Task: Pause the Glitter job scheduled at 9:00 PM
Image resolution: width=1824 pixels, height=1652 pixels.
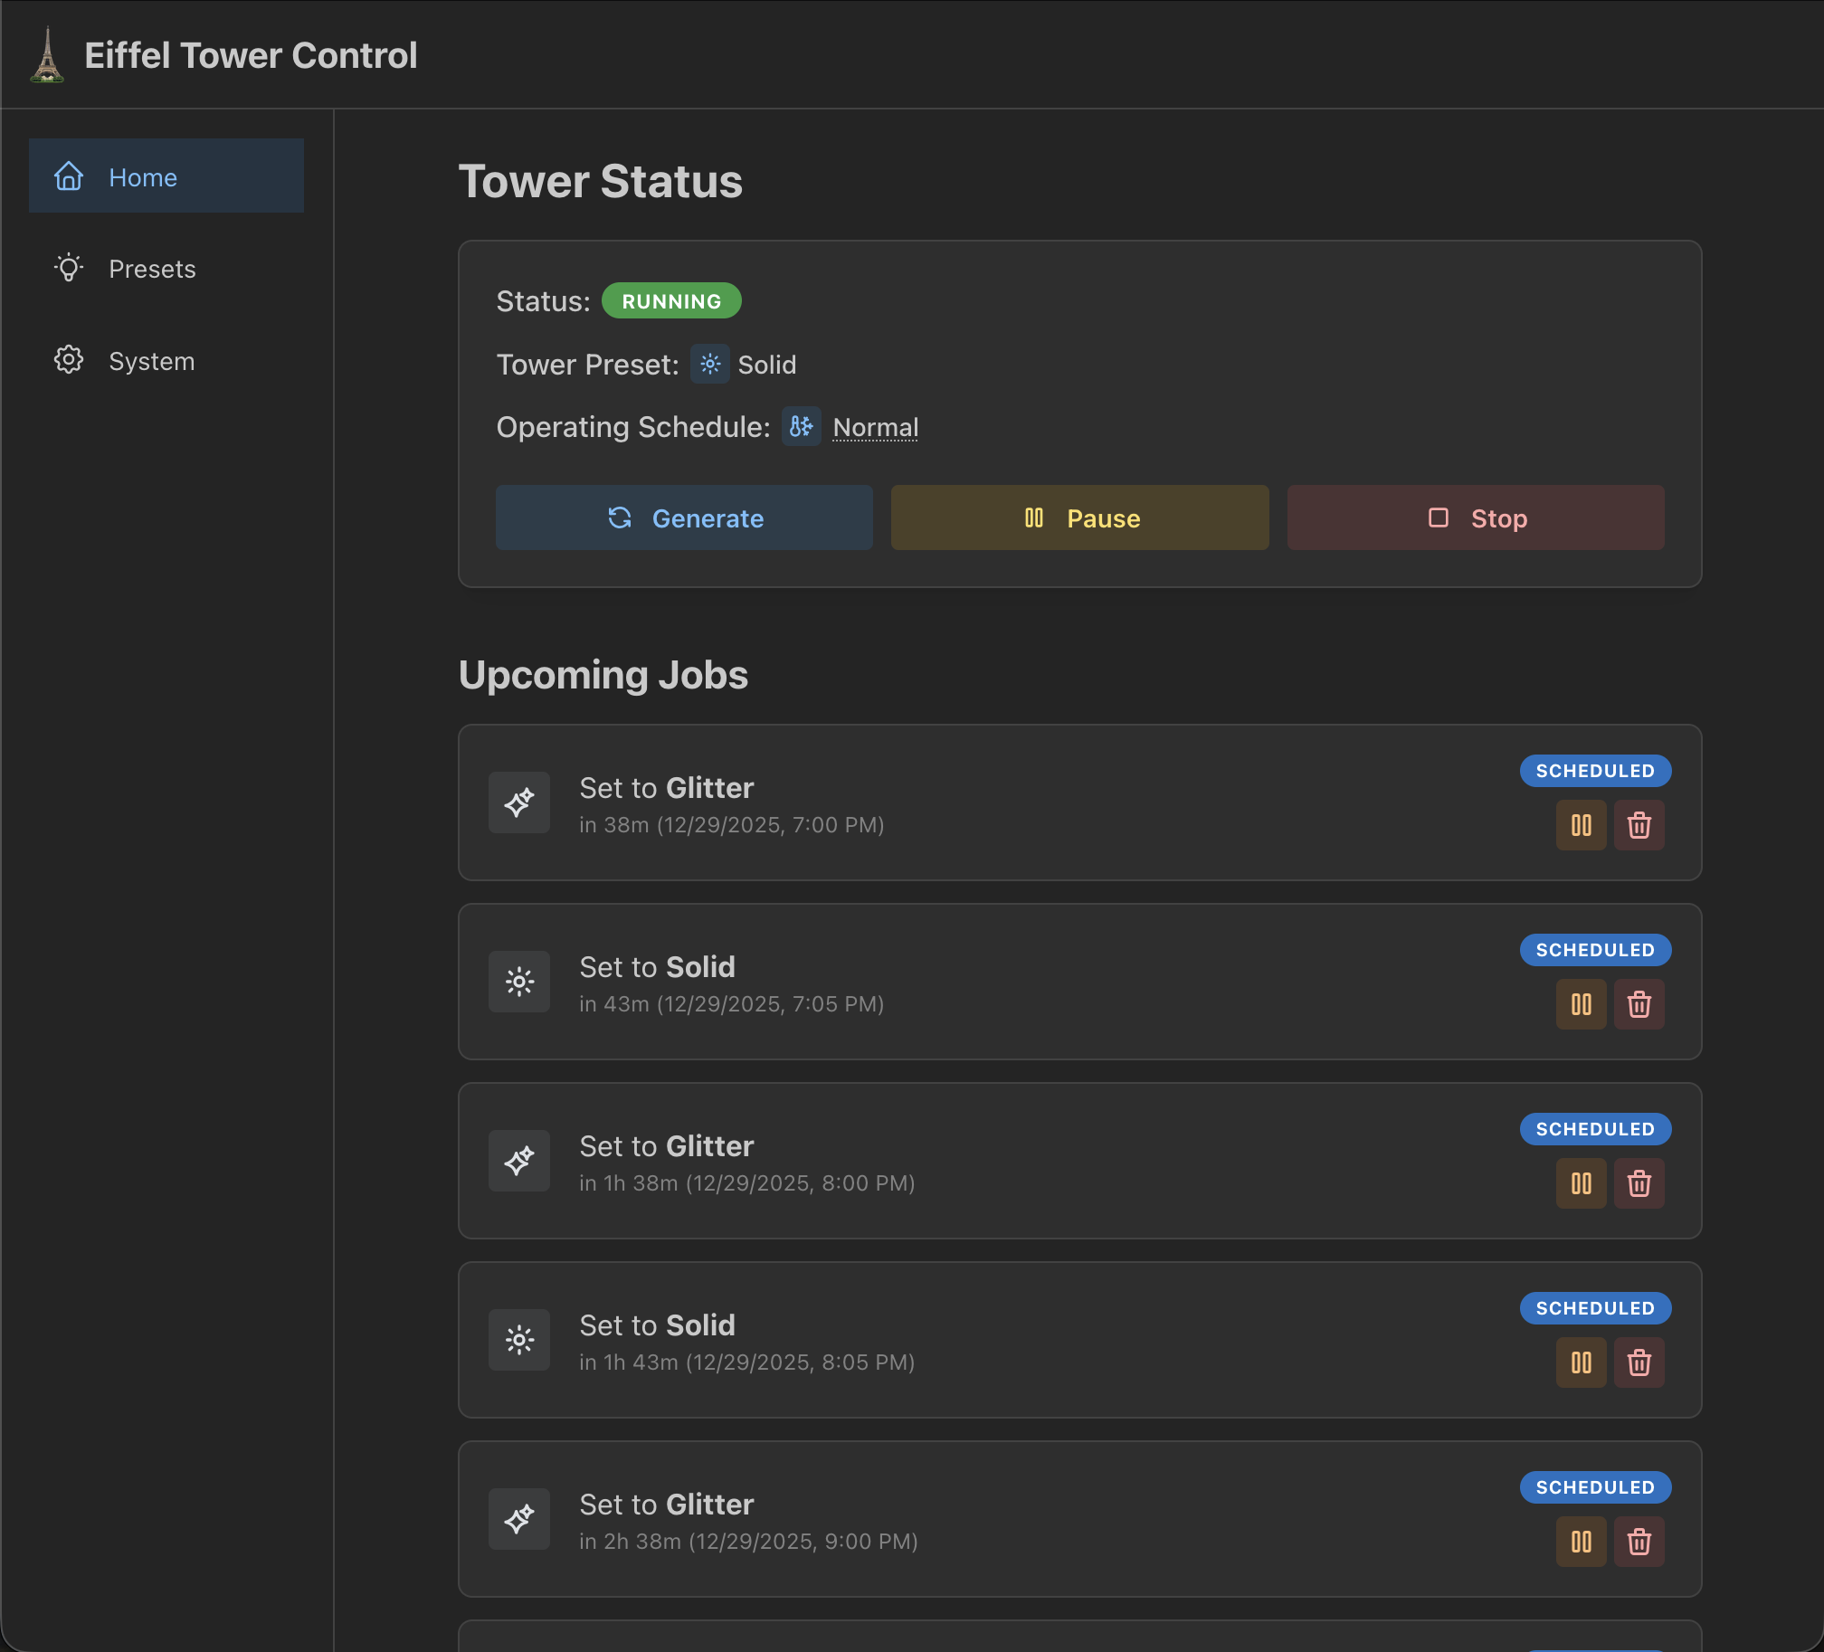Action: pos(1581,1542)
